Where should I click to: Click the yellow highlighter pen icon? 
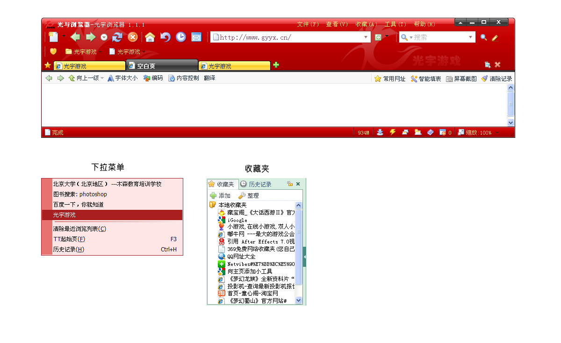tap(495, 37)
